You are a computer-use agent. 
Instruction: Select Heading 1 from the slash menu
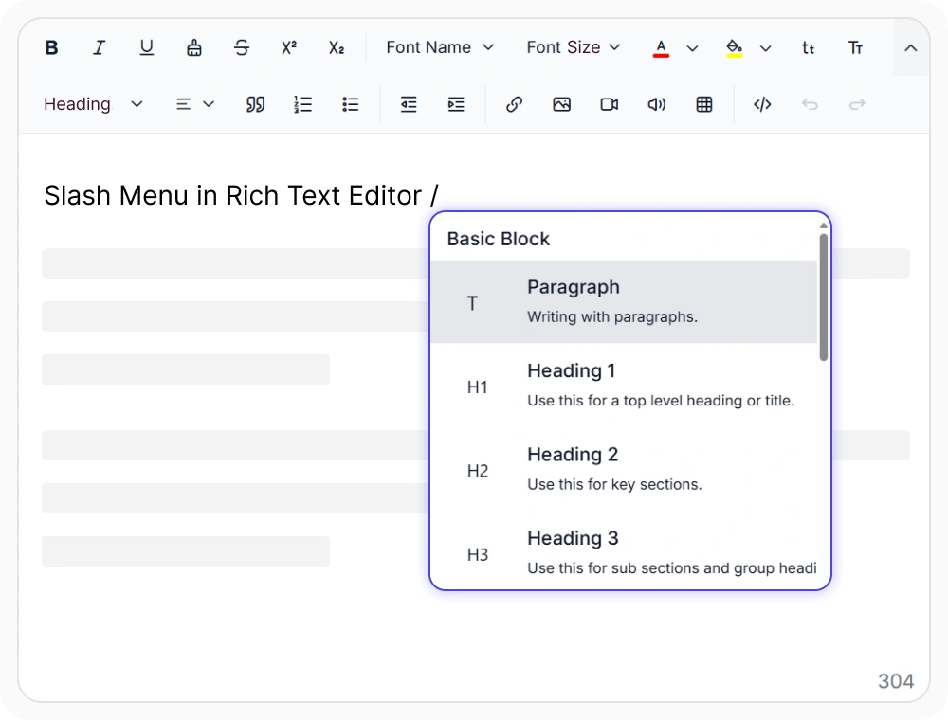click(624, 386)
